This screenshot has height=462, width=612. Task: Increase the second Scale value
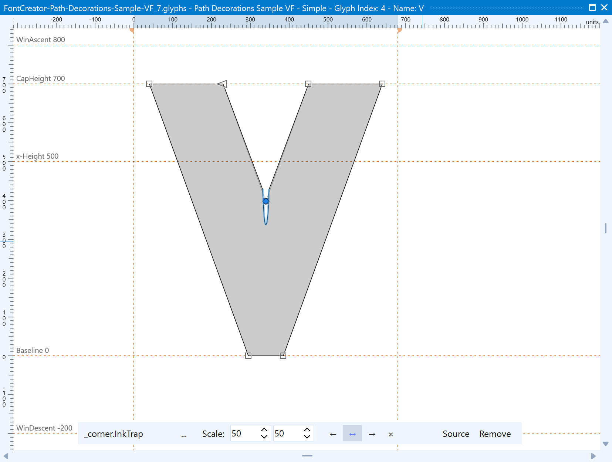point(307,430)
